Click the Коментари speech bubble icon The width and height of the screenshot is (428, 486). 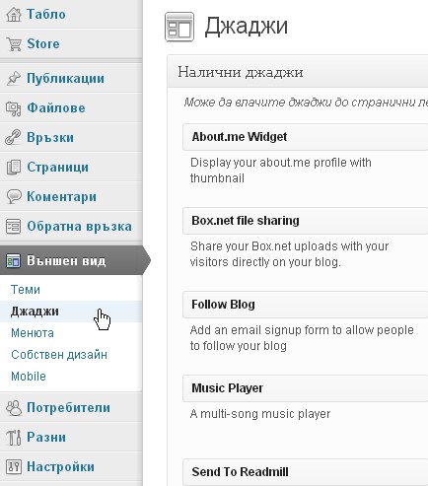[14, 197]
